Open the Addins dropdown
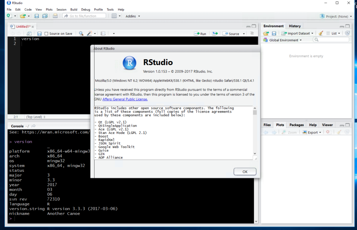Screen dimensions: 357x230 133,16
